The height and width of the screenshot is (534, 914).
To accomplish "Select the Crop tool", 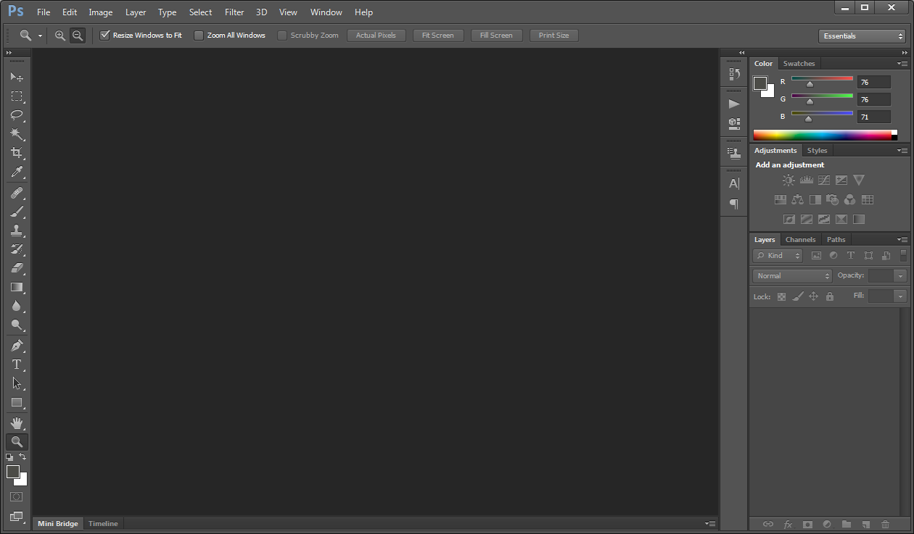I will [17, 153].
